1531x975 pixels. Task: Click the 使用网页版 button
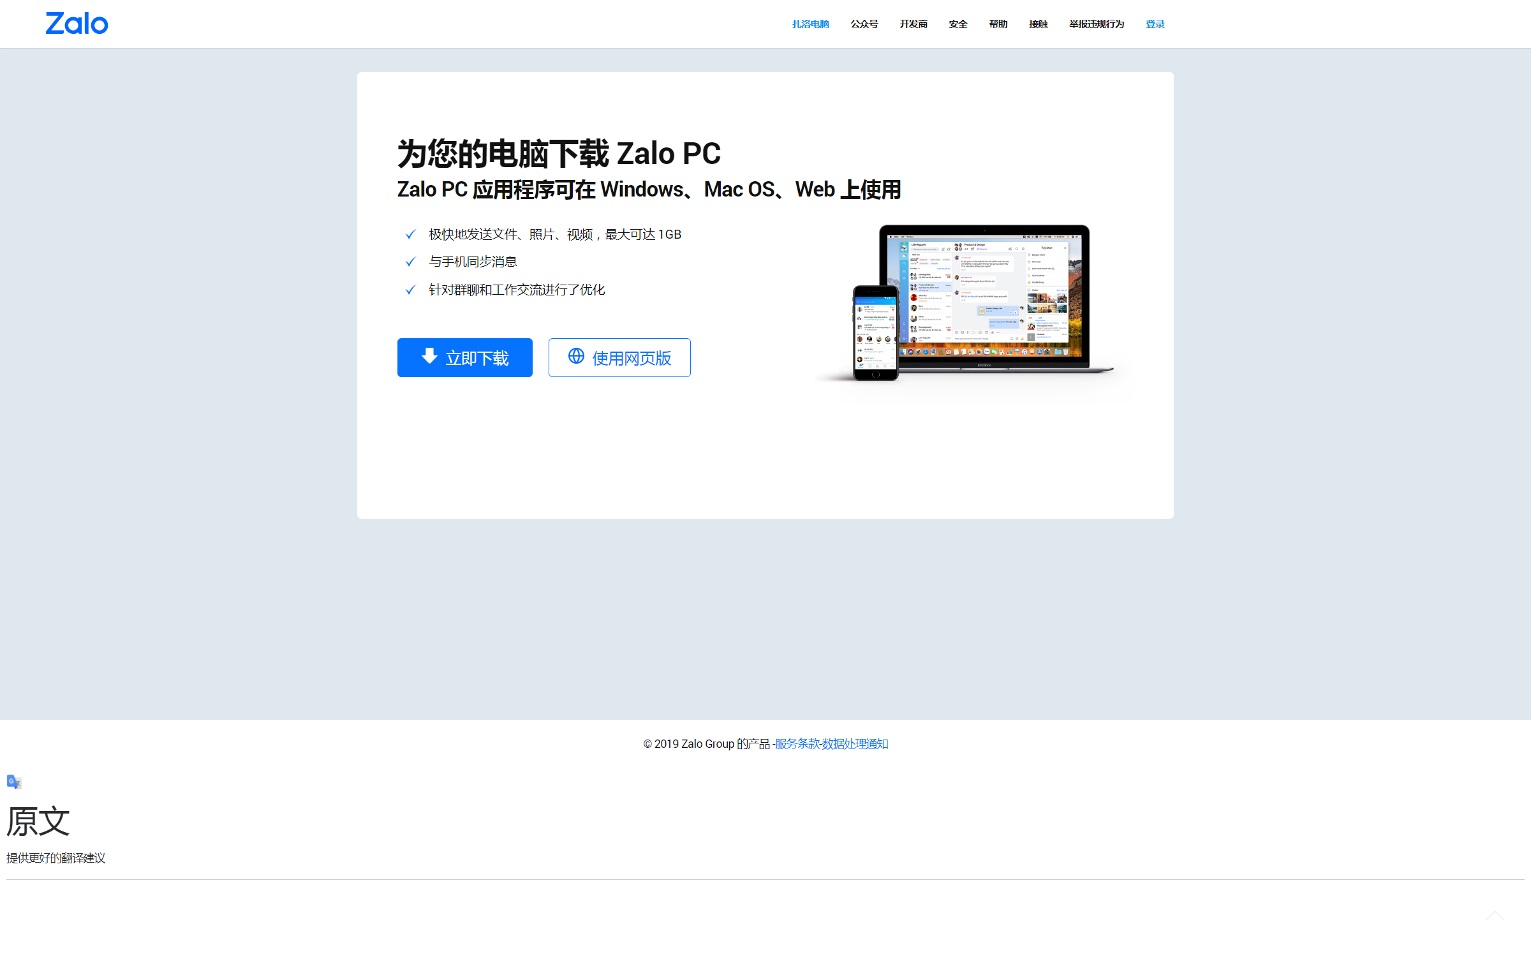pyautogui.click(x=619, y=357)
